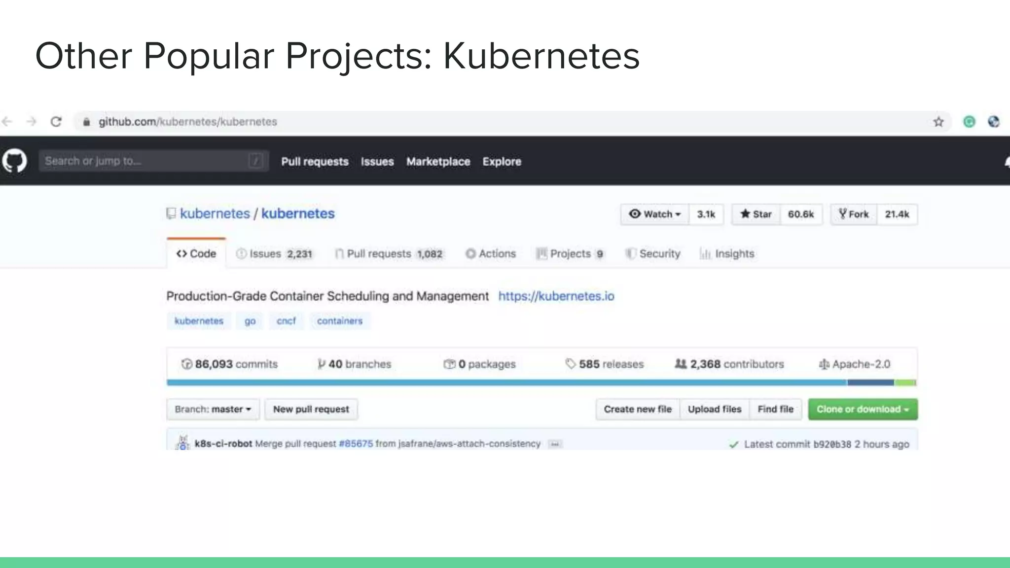The image size is (1010, 568).
Task: Open the Insights tab
Action: [x=727, y=253]
